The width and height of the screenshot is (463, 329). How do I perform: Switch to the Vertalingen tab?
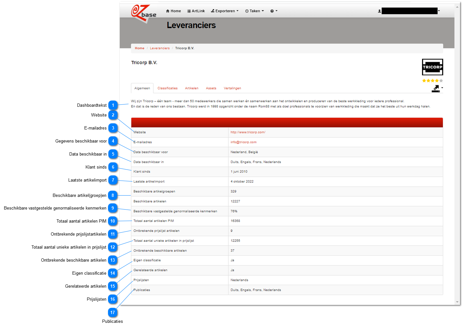[x=232, y=88]
